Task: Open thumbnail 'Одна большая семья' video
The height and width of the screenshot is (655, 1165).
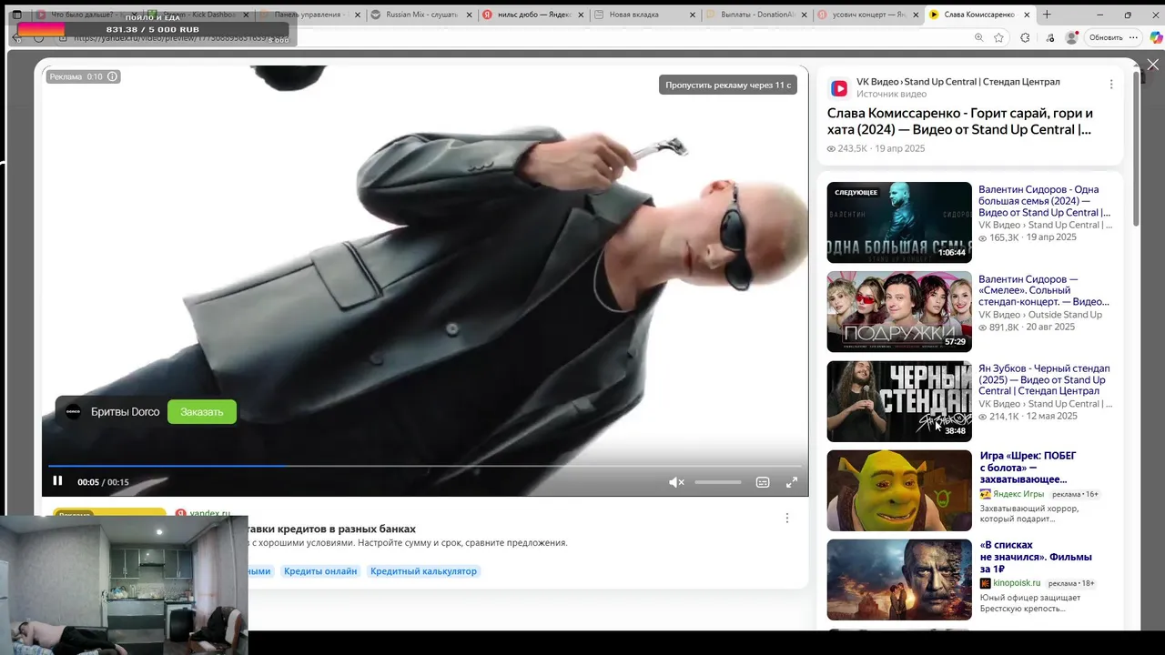Action: pos(899,223)
